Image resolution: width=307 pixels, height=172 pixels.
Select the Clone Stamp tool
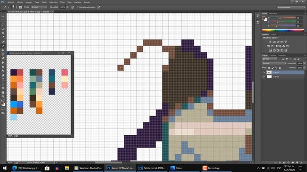coord(3,50)
